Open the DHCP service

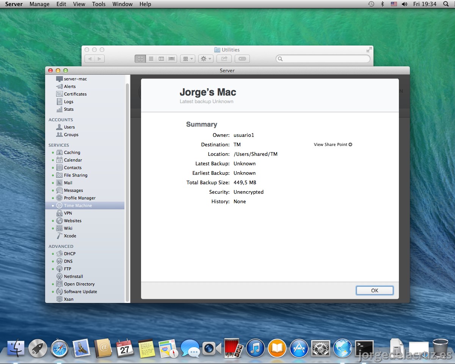pyautogui.click(x=66, y=254)
